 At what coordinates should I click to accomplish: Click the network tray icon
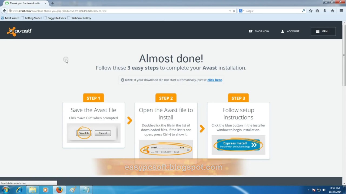319,190
